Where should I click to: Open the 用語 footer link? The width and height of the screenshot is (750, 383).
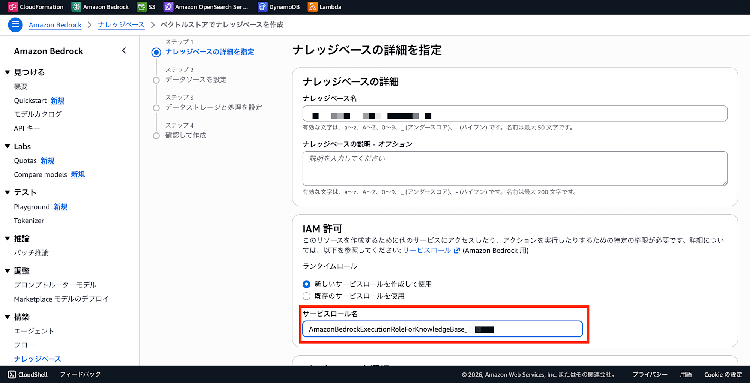pos(686,374)
